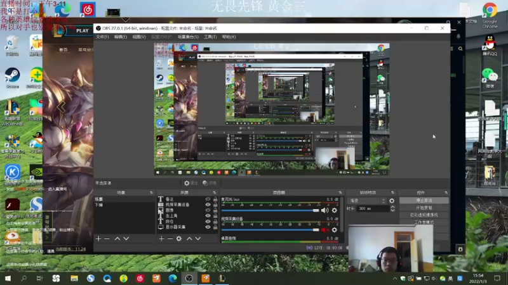The image size is (508, 285).
Task: Toggle lock on the 显示器采集 source
Action: click(x=215, y=227)
